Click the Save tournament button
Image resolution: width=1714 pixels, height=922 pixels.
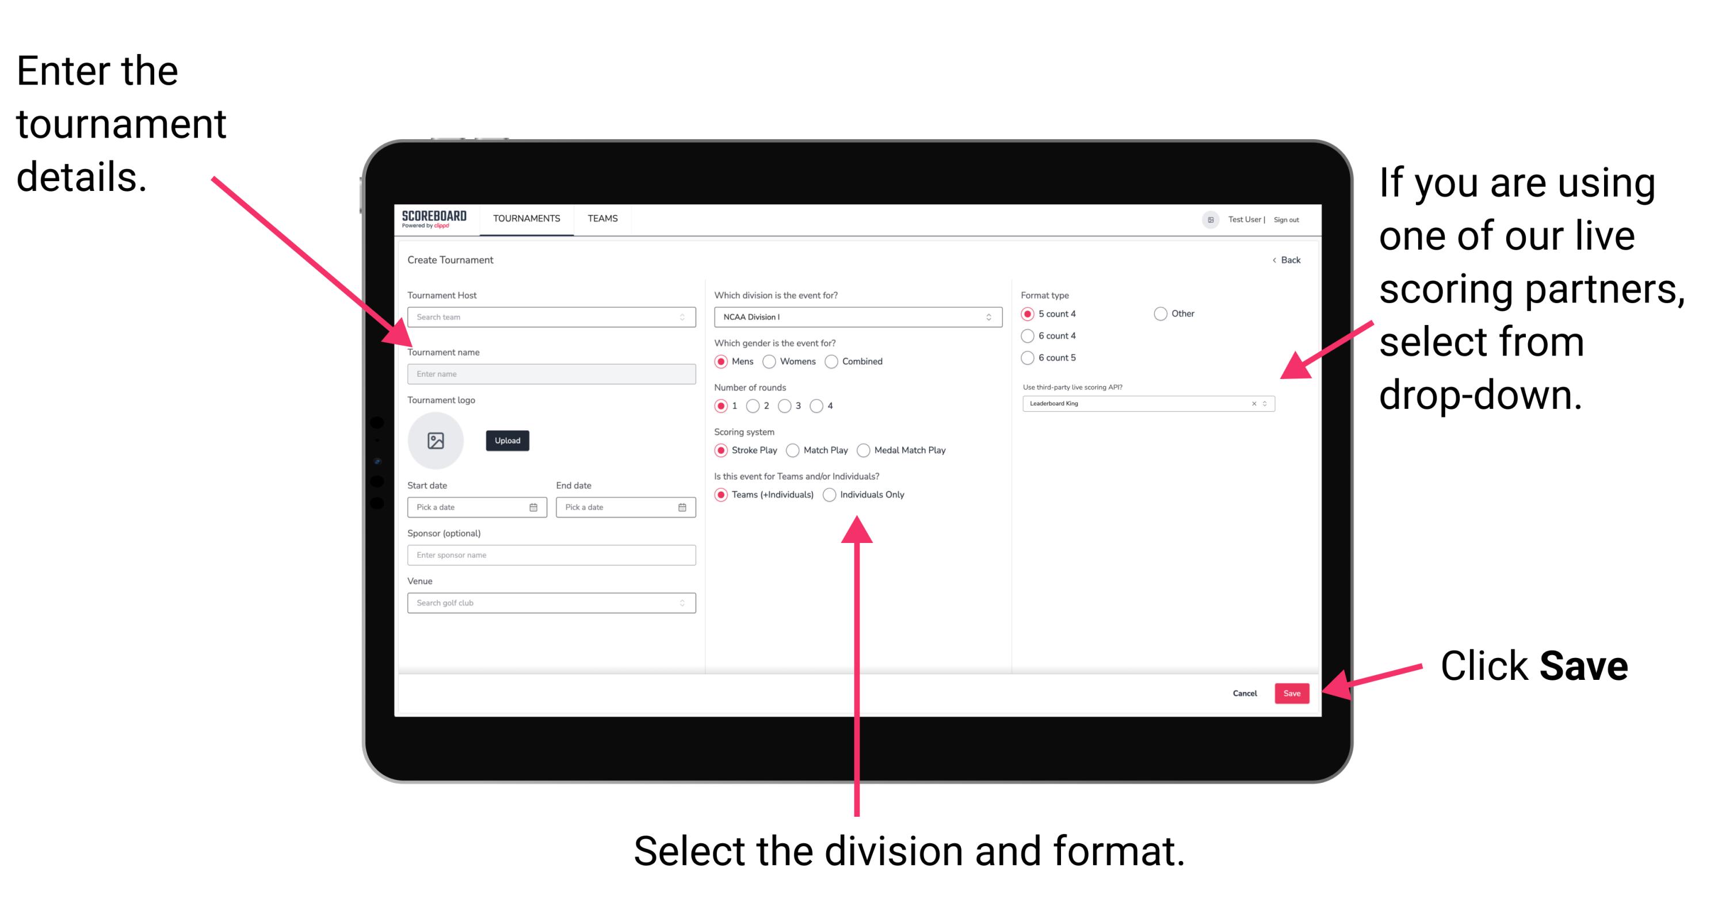point(1293,693)
